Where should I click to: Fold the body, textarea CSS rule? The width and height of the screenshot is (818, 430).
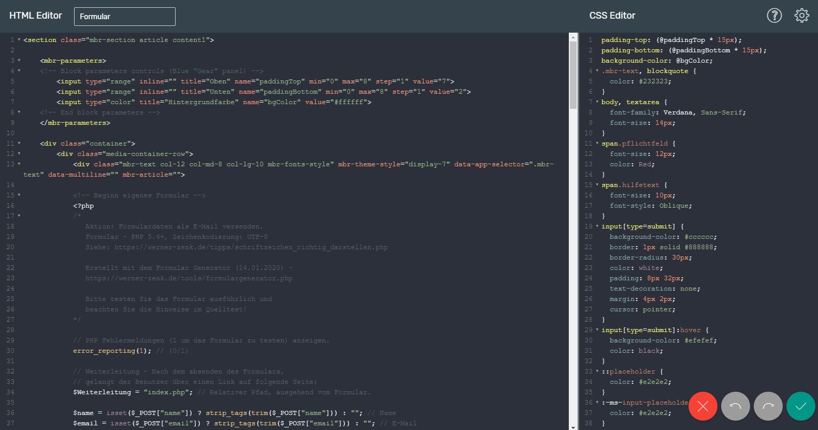(597, 102)
